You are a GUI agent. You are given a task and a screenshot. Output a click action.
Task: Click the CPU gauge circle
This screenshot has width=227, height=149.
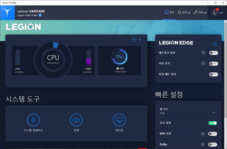pos(53,60)
